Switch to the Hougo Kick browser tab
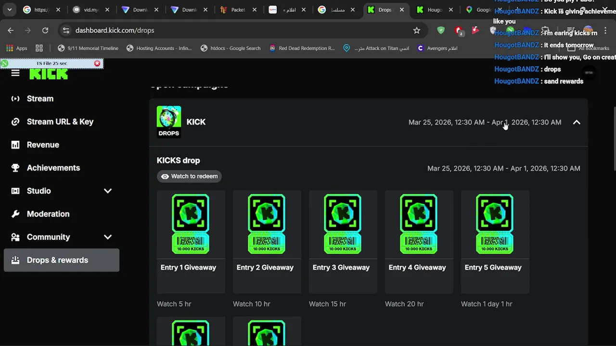This screenshot has height=346, width=616. pyautogui.click(x=434, y=10)
